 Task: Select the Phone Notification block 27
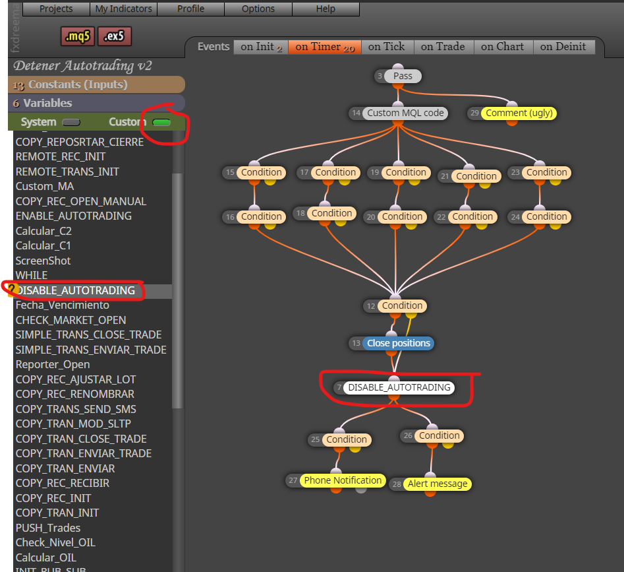pos(342,480)
